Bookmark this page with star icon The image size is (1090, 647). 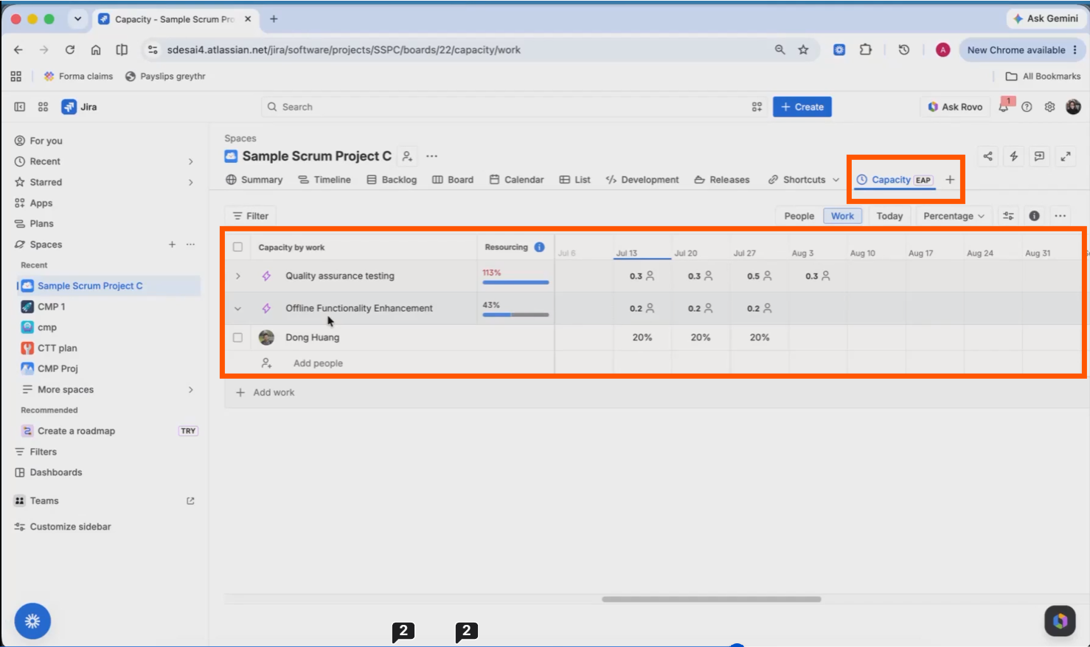point(803,50)
